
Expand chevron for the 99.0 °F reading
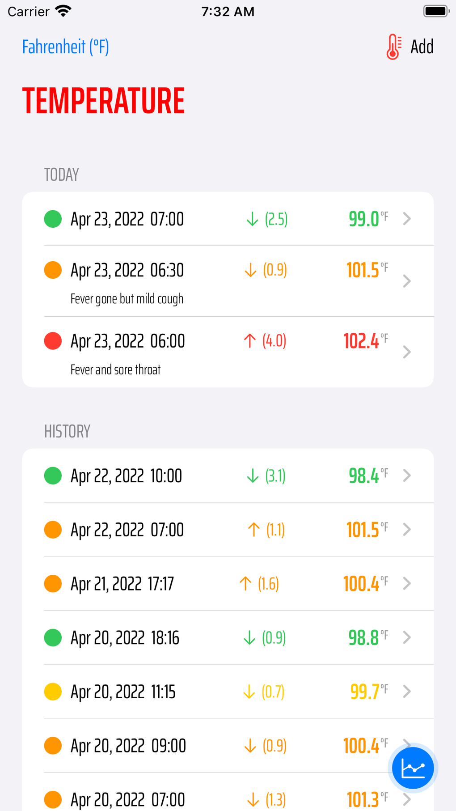coord(407,219)
